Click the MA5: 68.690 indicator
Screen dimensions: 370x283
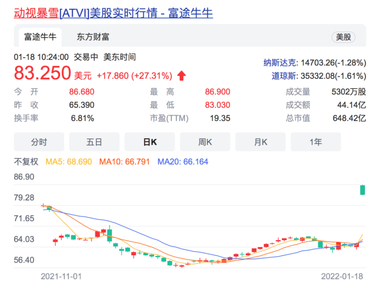(69, 162)
